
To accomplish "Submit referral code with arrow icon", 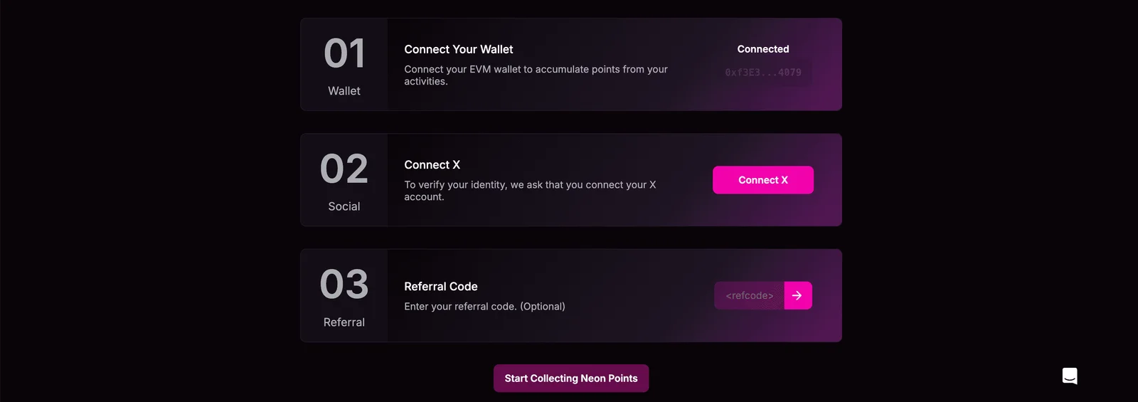I will pos(797,295).
